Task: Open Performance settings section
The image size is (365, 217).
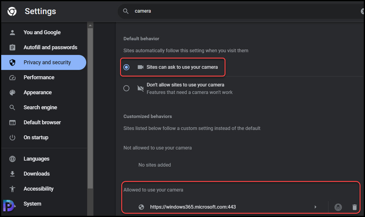Action: pos(44,77)
